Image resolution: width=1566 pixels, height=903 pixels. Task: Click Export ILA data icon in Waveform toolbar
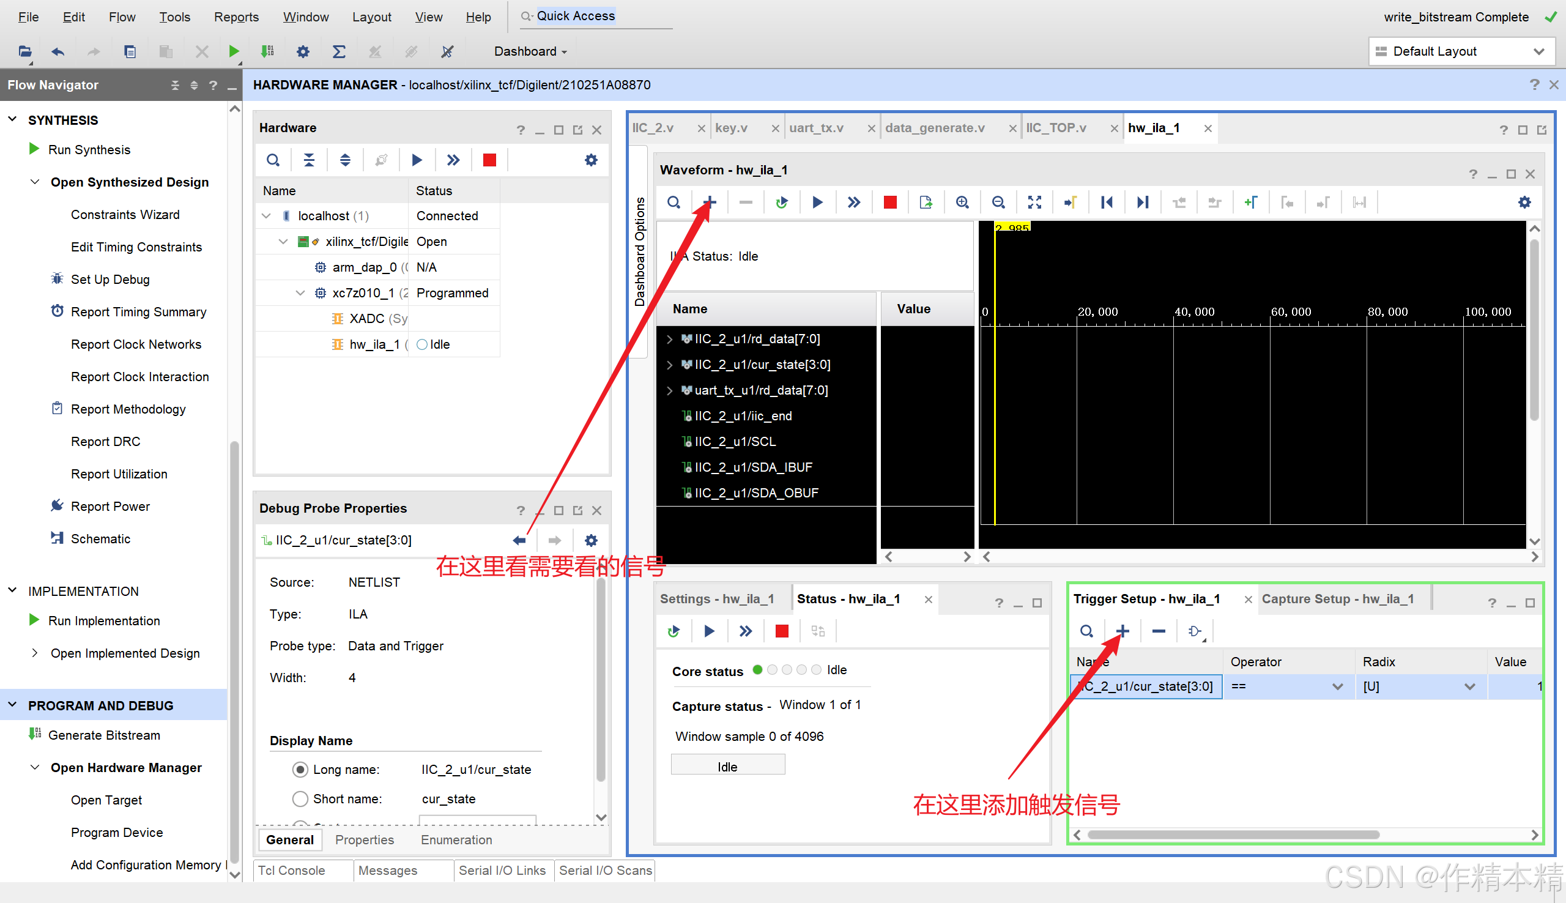[x=926, y=202]
